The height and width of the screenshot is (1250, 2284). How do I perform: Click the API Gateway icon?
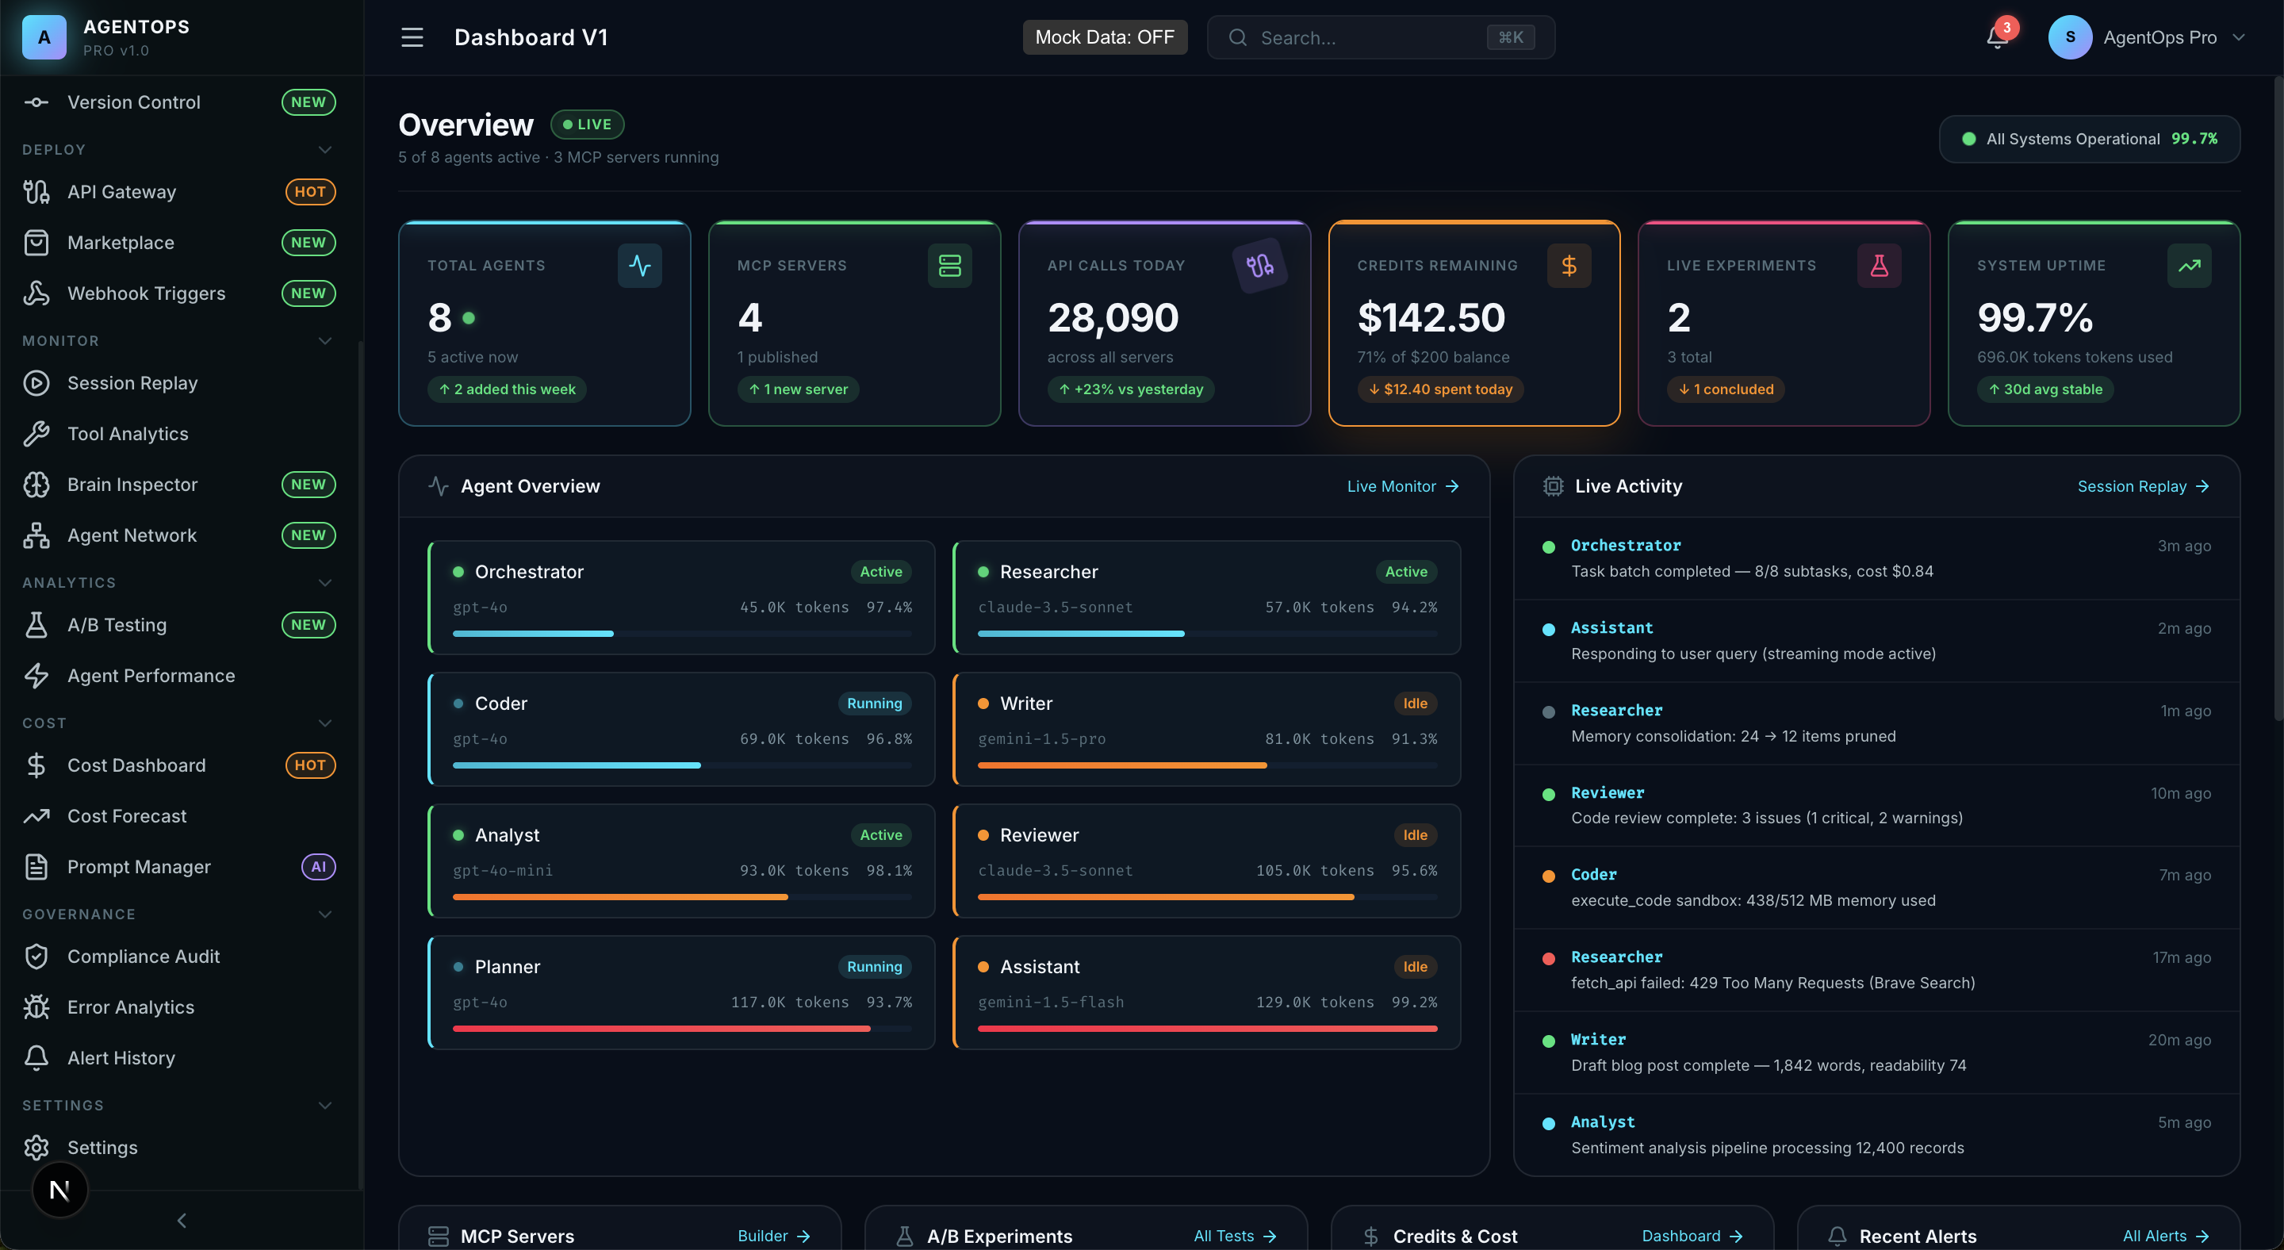click(36, 191)
